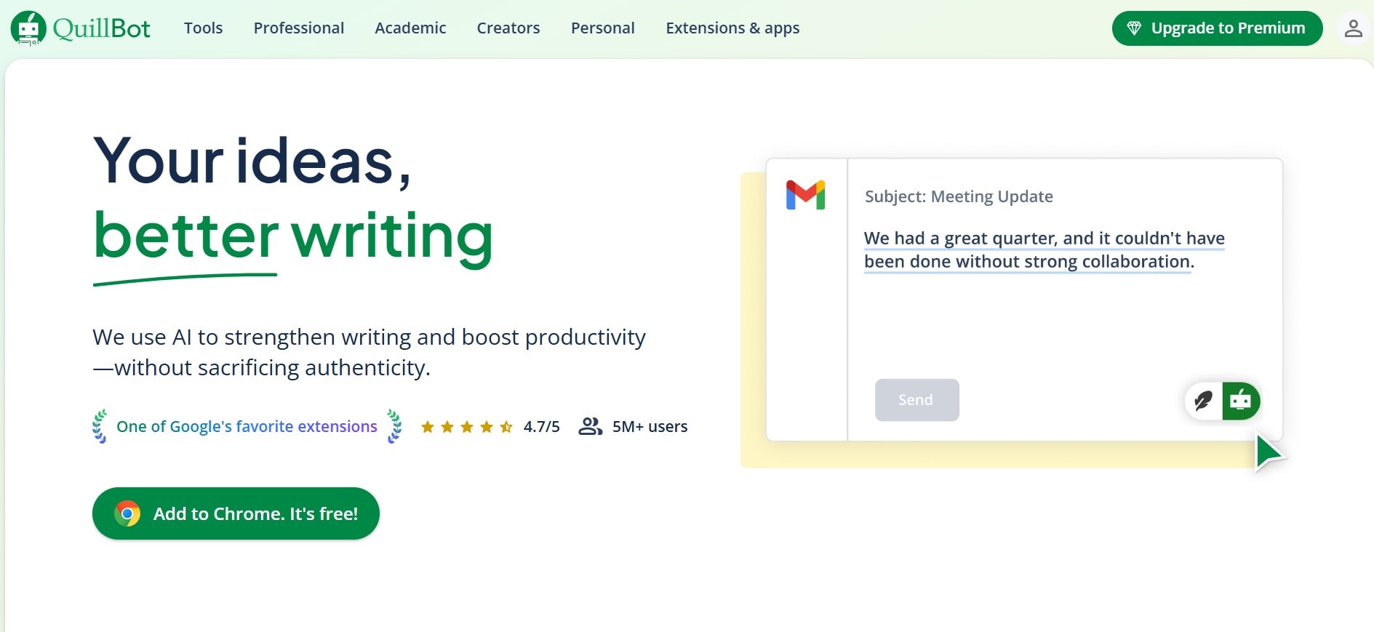Viewport: 1374px width, 632px height.
Task: Click the users group icon beside 5M+ users
Action: point(590,426)
